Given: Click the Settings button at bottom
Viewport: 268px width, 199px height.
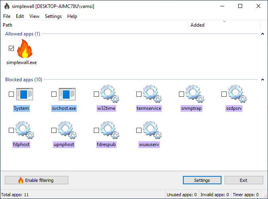Looking at the screenshot, I should [202, 180].
